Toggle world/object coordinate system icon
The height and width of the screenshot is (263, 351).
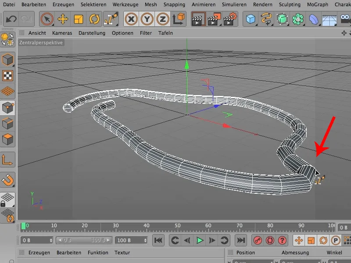tap(179, 19)
